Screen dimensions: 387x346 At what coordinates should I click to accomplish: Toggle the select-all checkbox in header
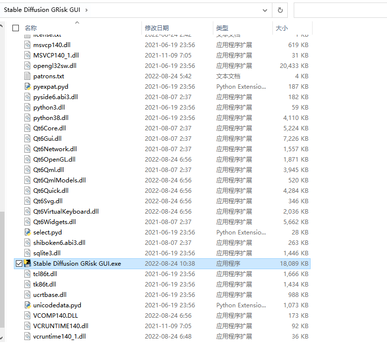[x=15, y=28]
